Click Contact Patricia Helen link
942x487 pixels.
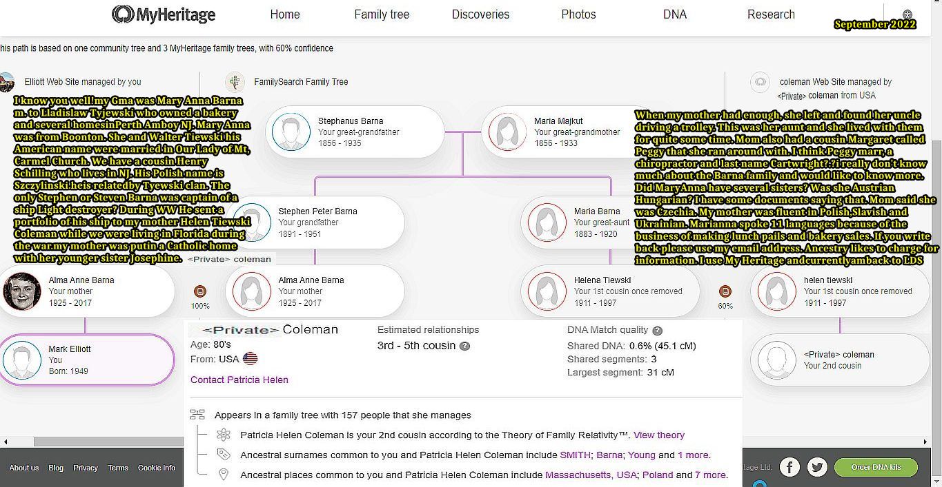[239, 380]
